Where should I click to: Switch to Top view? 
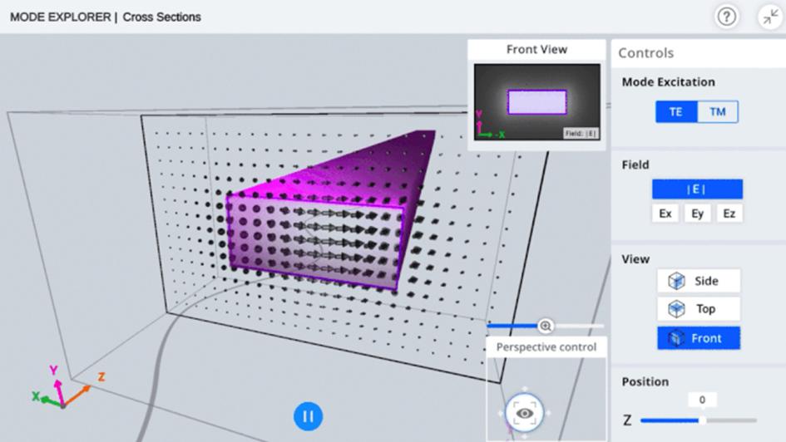(699, 309)
